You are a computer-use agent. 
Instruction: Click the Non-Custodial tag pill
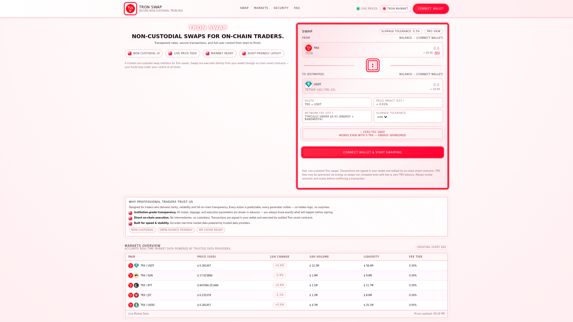pos(142,230)
